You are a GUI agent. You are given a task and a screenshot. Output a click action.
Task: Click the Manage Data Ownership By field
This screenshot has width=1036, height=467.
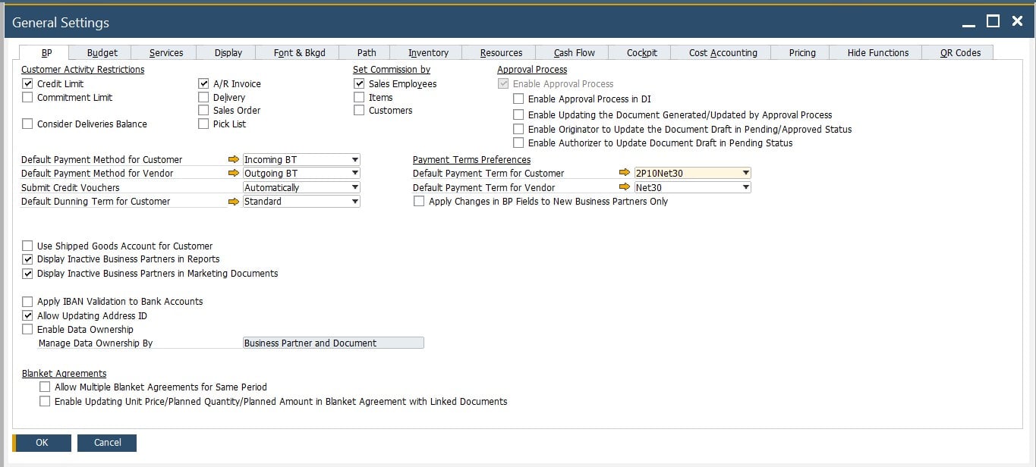pos(332,343)
